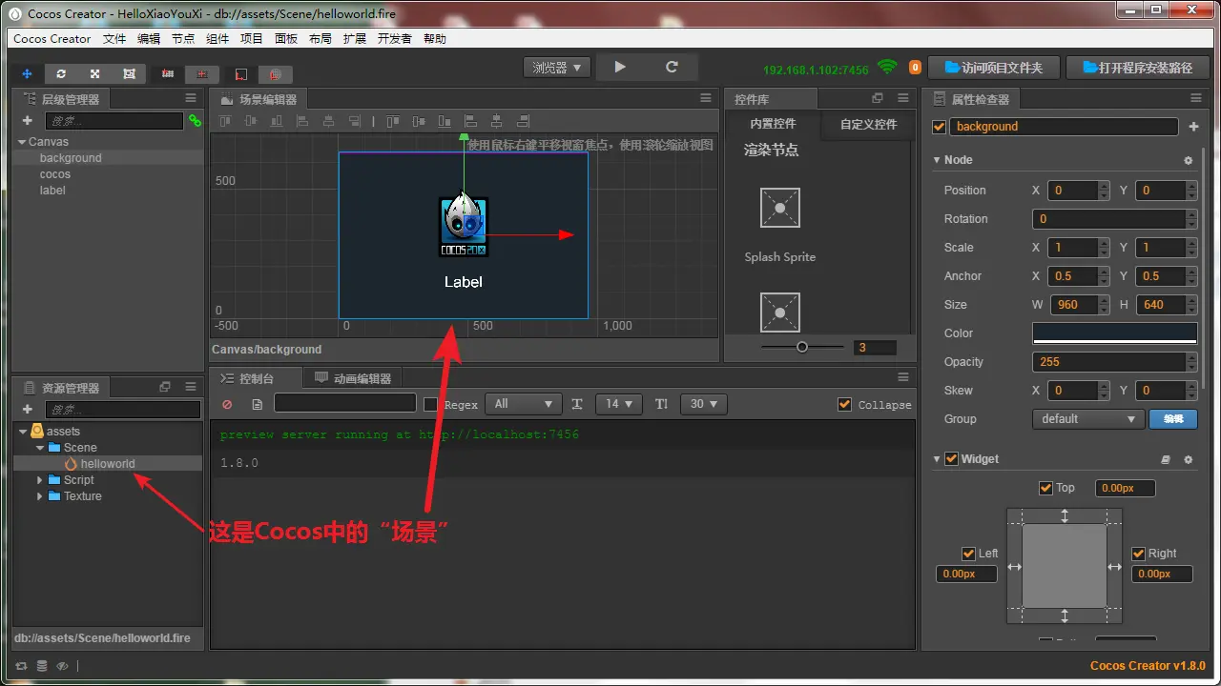Select the rect transform tool
Viewport: 1221px width, 686px height.
[x=129, y=73]
